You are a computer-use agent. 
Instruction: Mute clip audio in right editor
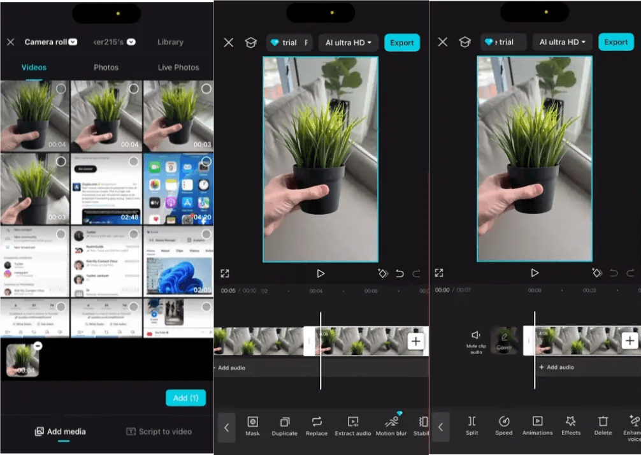476,342
